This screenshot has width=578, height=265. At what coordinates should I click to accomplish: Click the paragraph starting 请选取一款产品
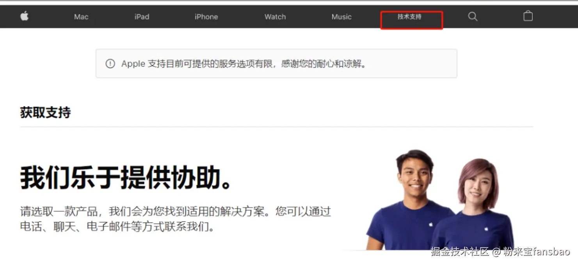coord(176,219)
